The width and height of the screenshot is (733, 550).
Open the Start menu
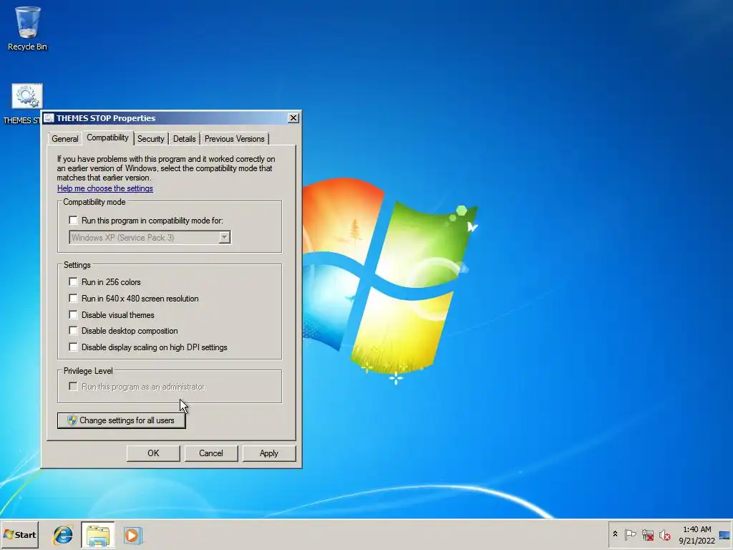point(19,535)
